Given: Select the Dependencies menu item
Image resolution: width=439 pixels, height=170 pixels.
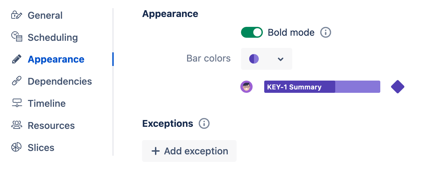Looking at the screenshot, I should (59, 81).
